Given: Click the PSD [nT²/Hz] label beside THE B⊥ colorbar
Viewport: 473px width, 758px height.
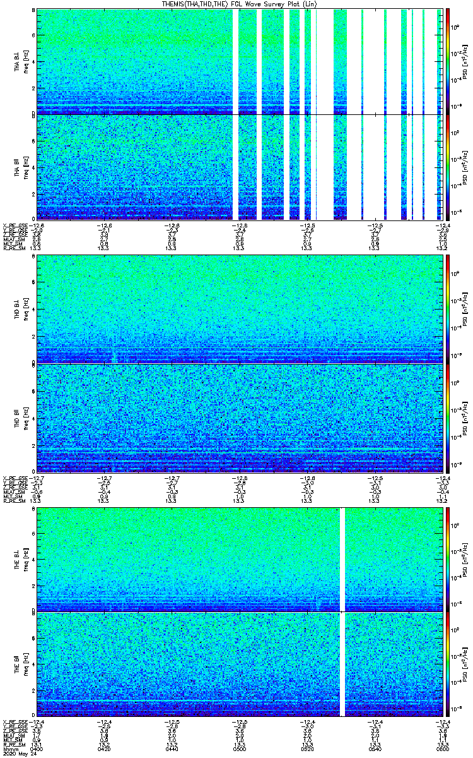Looking at the screenshot, I should [x=464, y=558].
